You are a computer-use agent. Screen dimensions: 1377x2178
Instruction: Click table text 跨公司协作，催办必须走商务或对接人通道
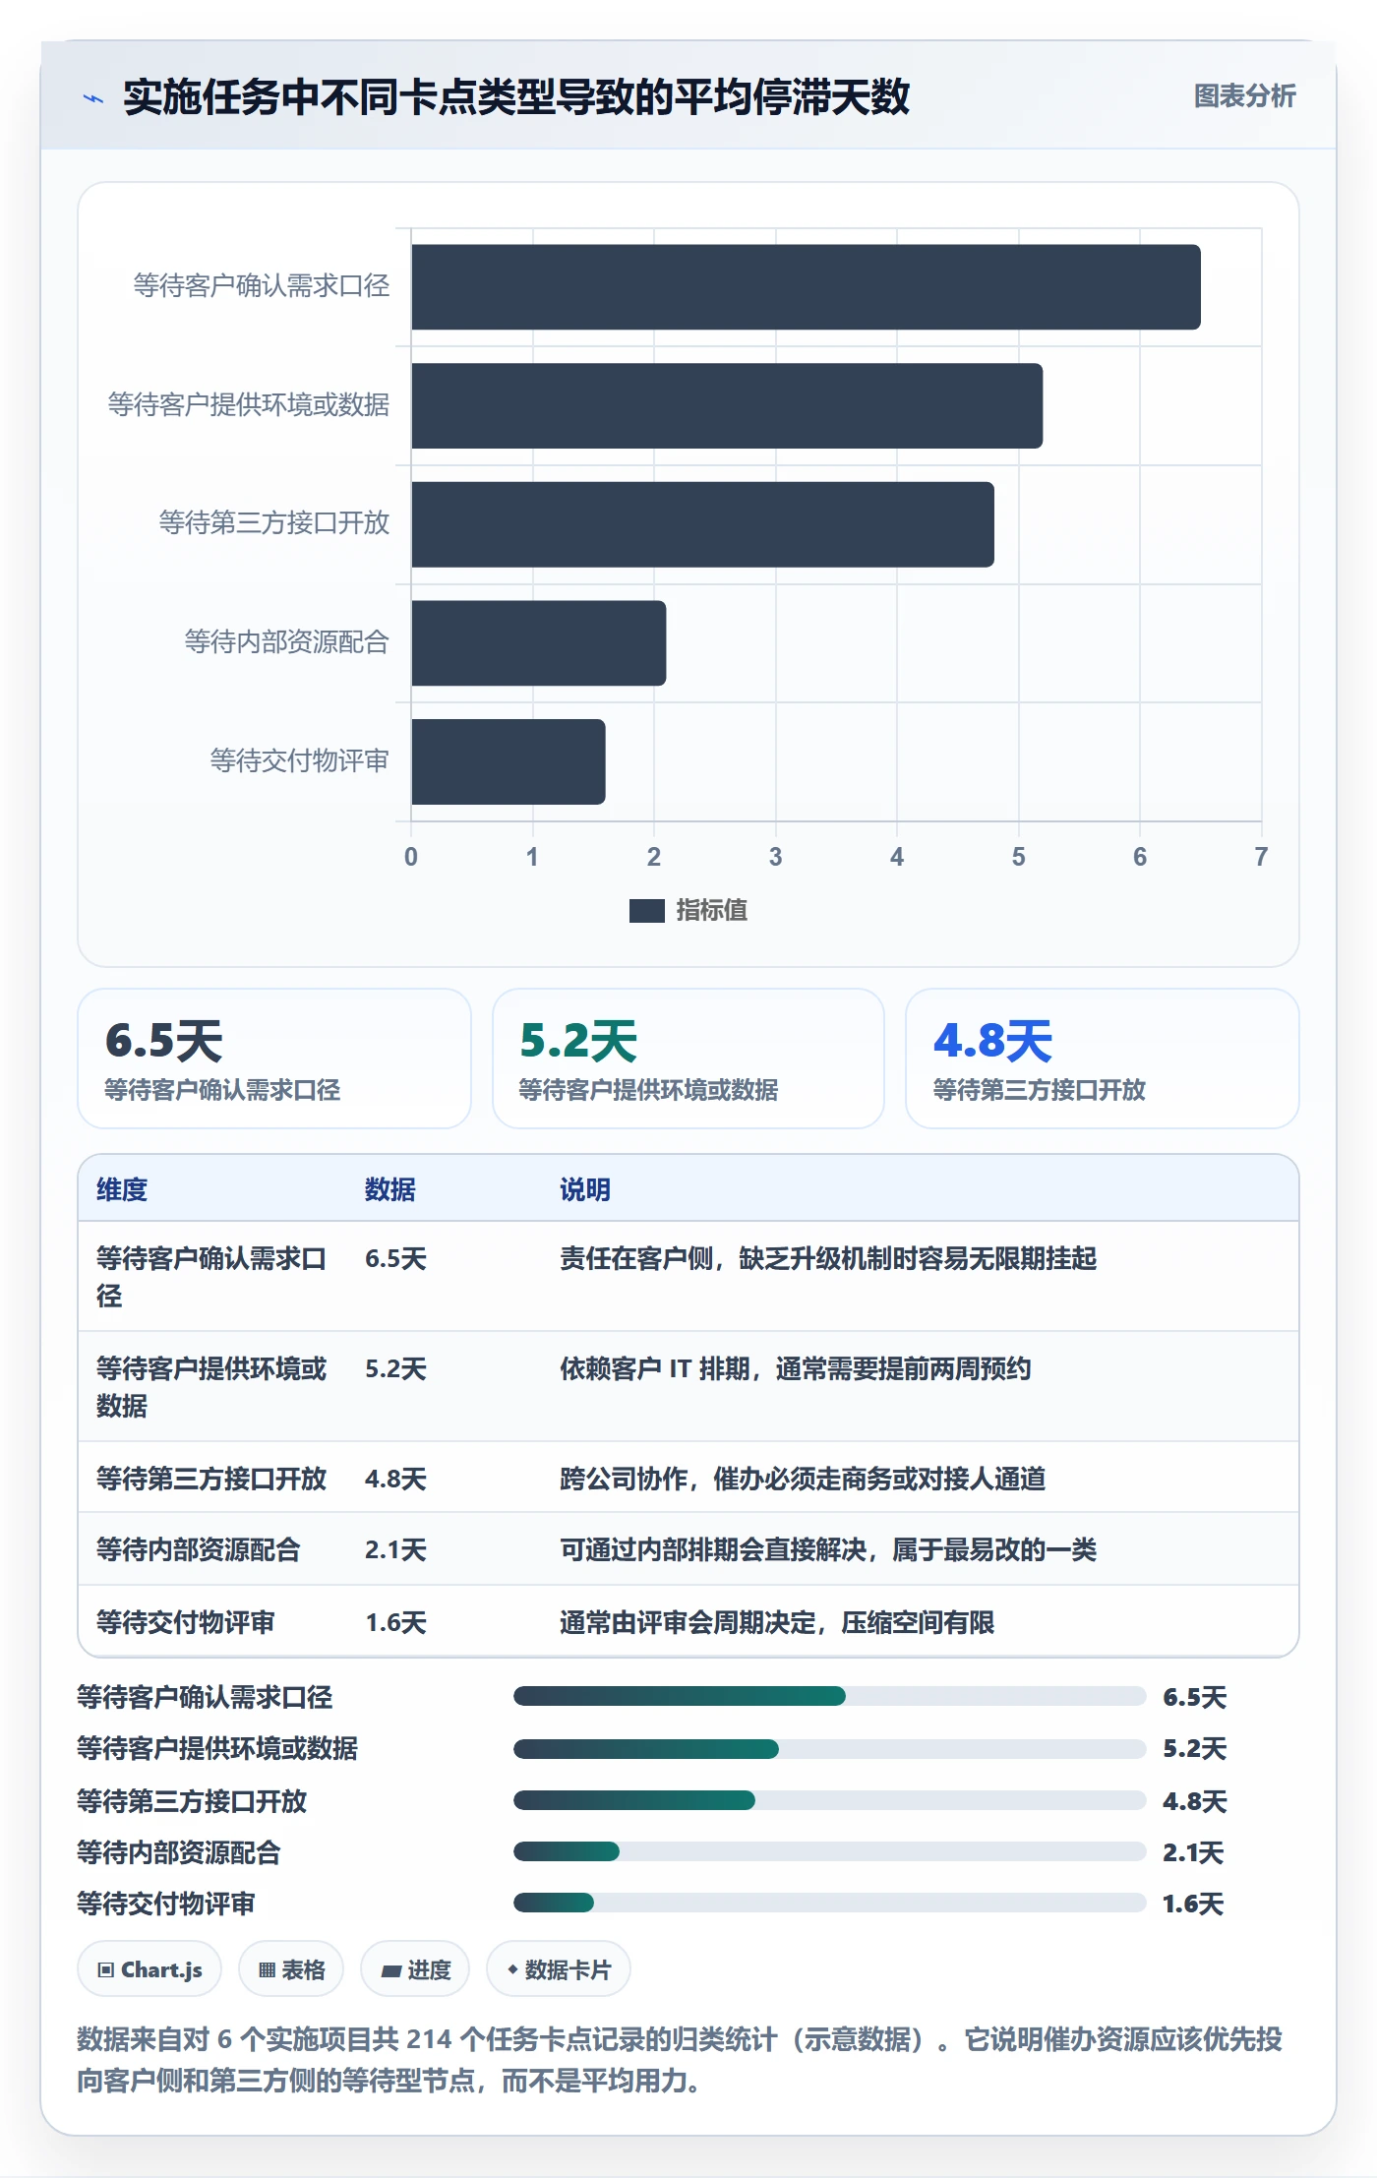tap(803, 1479)
